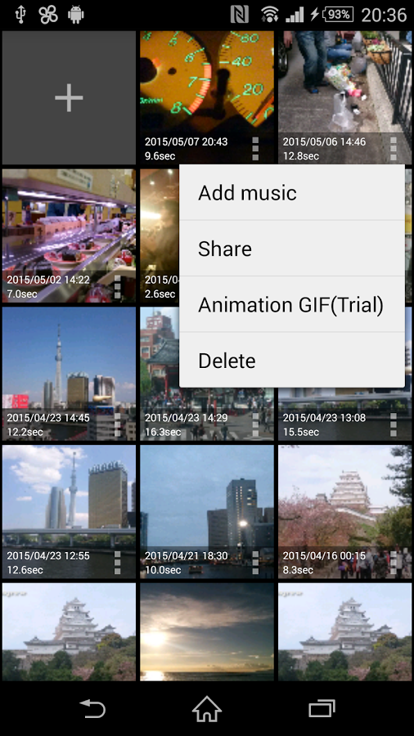This screenshot has height=736, width=414.
Task: Tap the Android debug status icon
Action: point(75,15)
